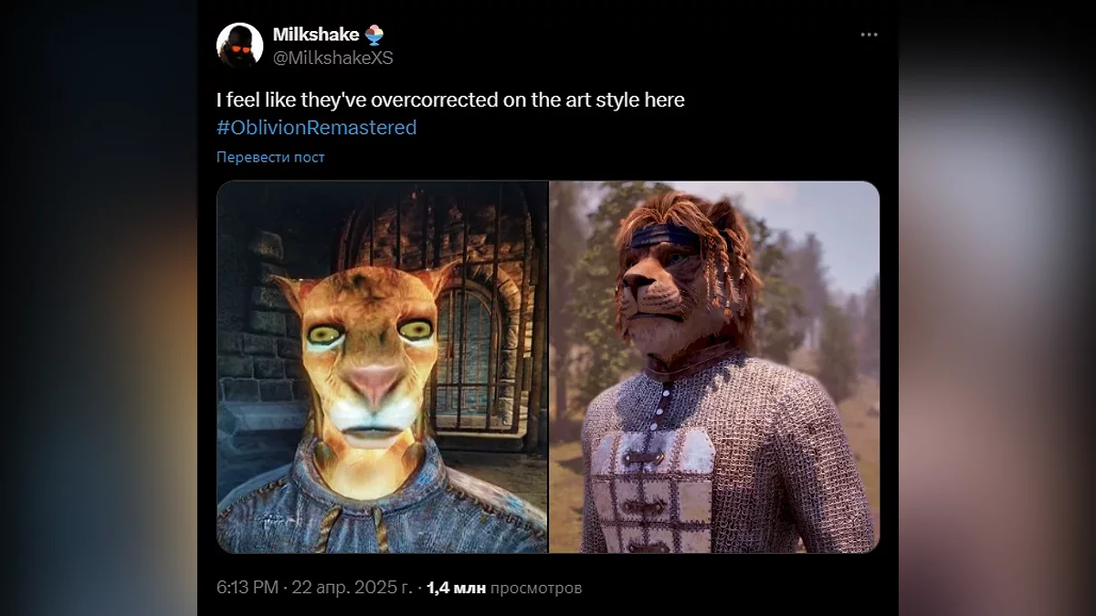Click the milkshake emoji beside the name
The image size is (1096, 616).
374,35
